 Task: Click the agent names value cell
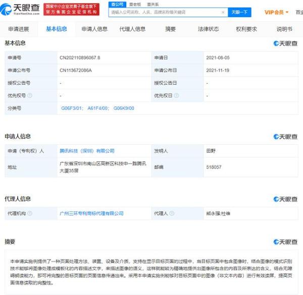click(x=251, y=213)
